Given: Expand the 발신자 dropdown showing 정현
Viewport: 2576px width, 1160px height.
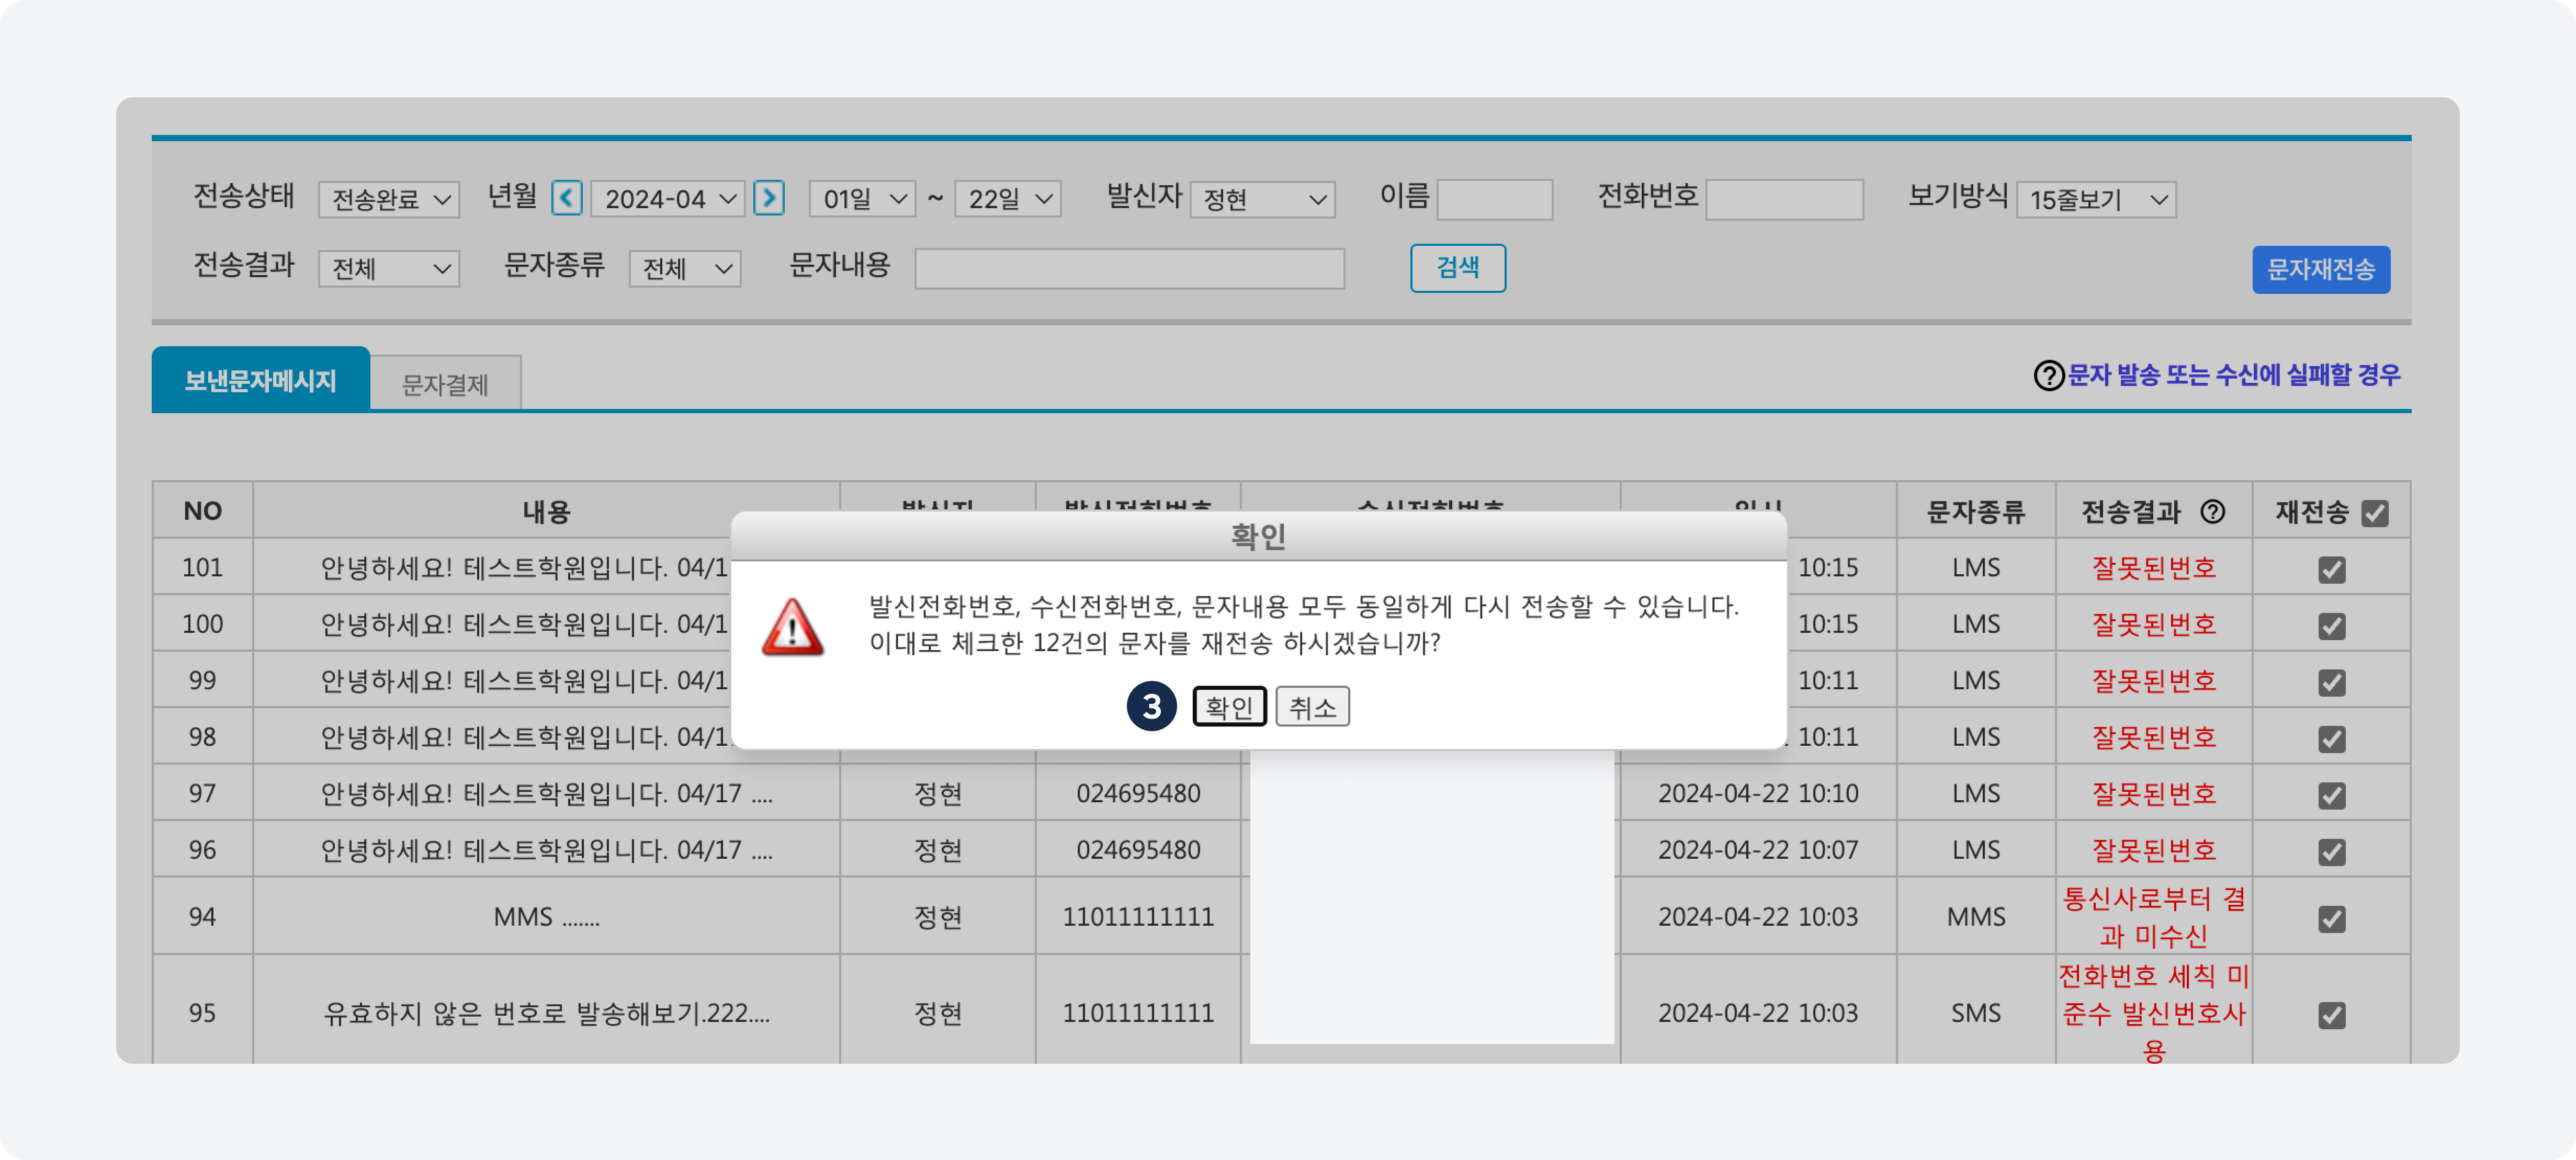Looking at the screenshot, I should point(1262,200).
